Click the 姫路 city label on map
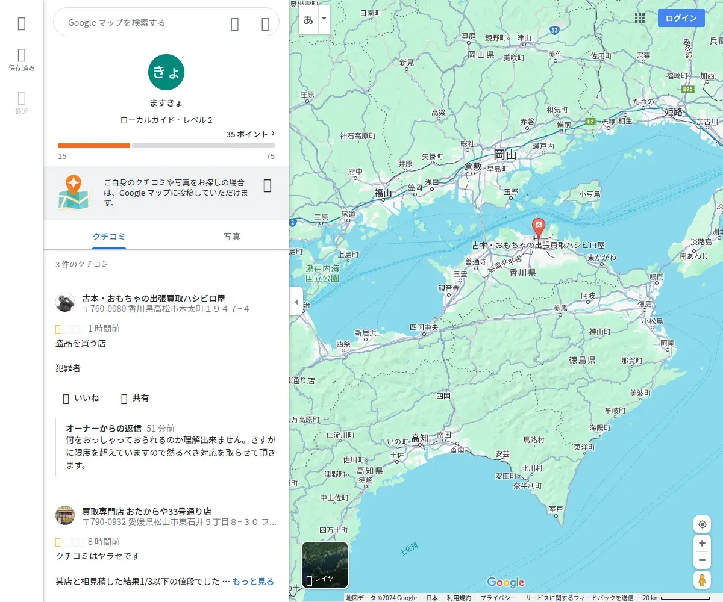This screenshot has height=602, width=723. coord(674,112)
